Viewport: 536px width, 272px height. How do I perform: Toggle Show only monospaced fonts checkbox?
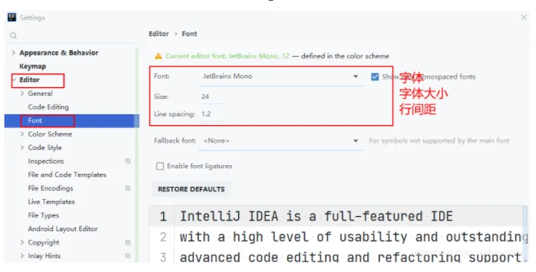pos(374,77)
